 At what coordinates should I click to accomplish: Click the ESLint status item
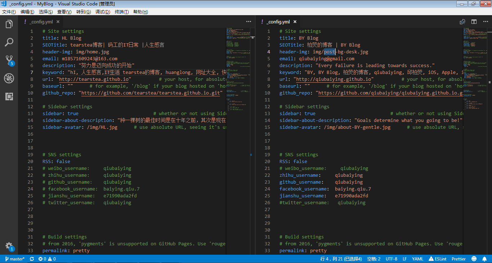pos(437,259)
